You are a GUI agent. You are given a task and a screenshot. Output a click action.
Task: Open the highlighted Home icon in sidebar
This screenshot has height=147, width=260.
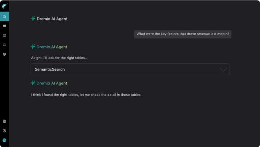pos(4,16)
